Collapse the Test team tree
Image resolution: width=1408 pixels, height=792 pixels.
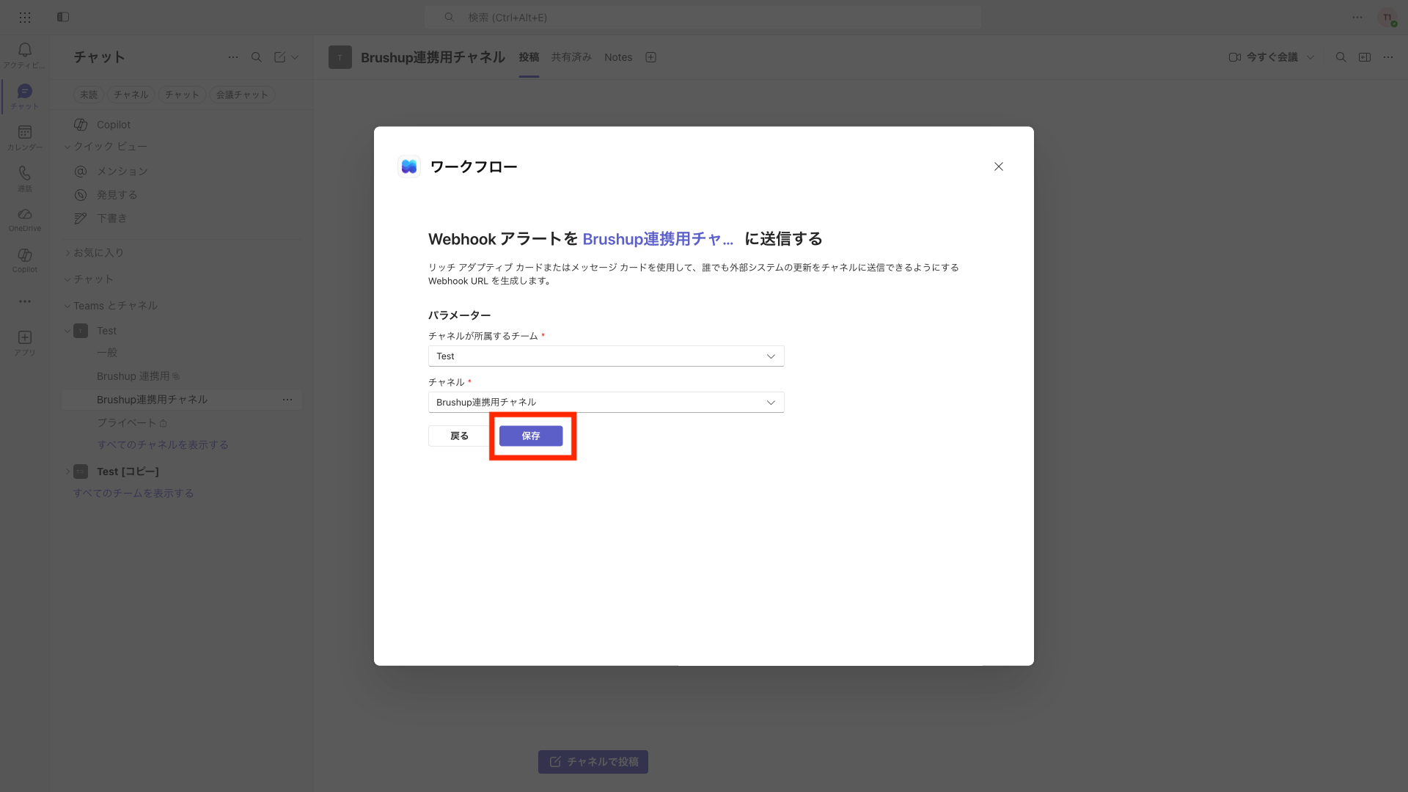[x=67, y=331]
